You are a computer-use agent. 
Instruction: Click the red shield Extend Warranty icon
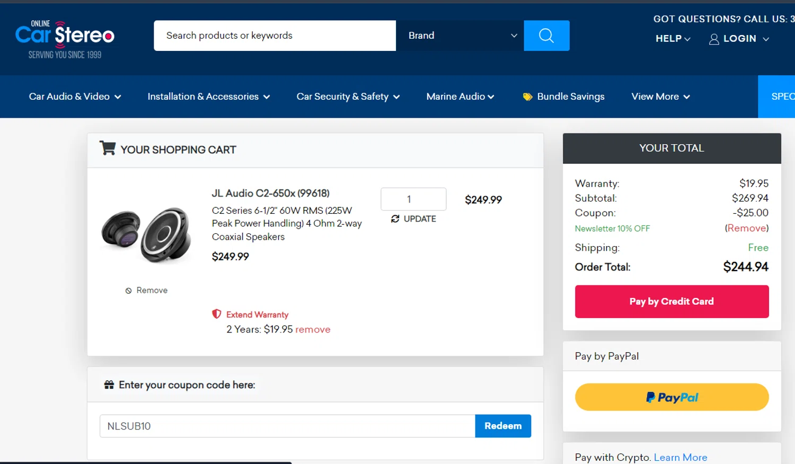pos(216,314)
